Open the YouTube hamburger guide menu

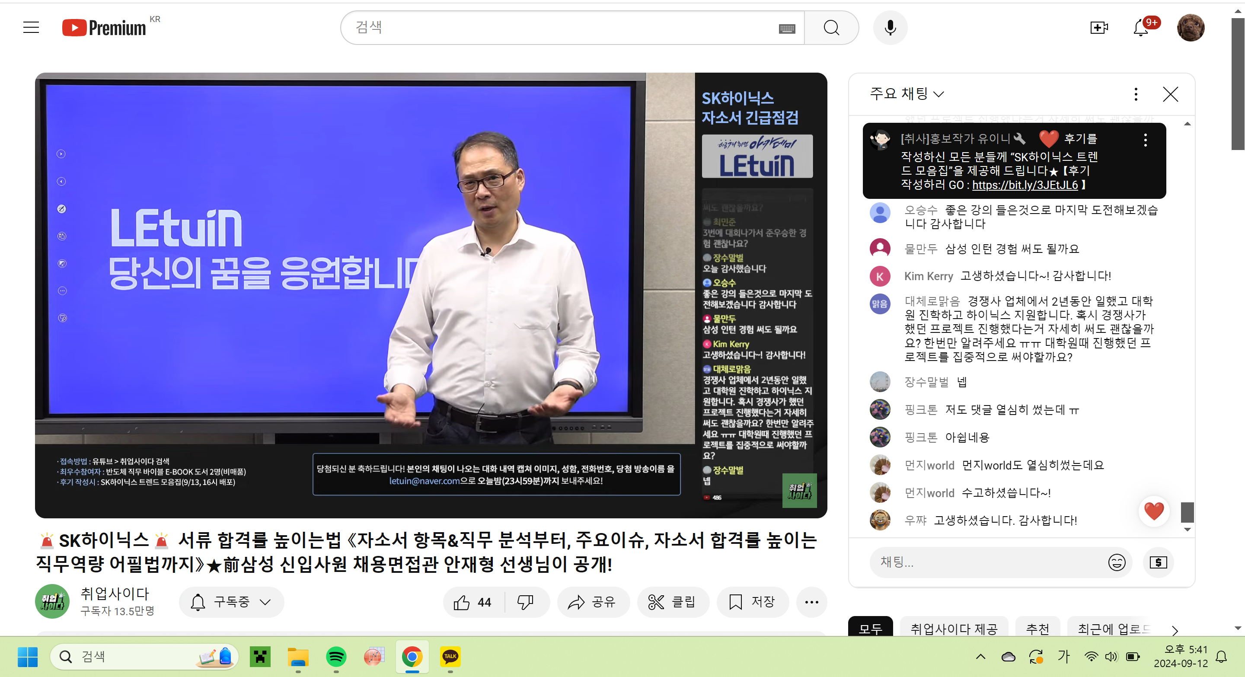click(31, 28)
